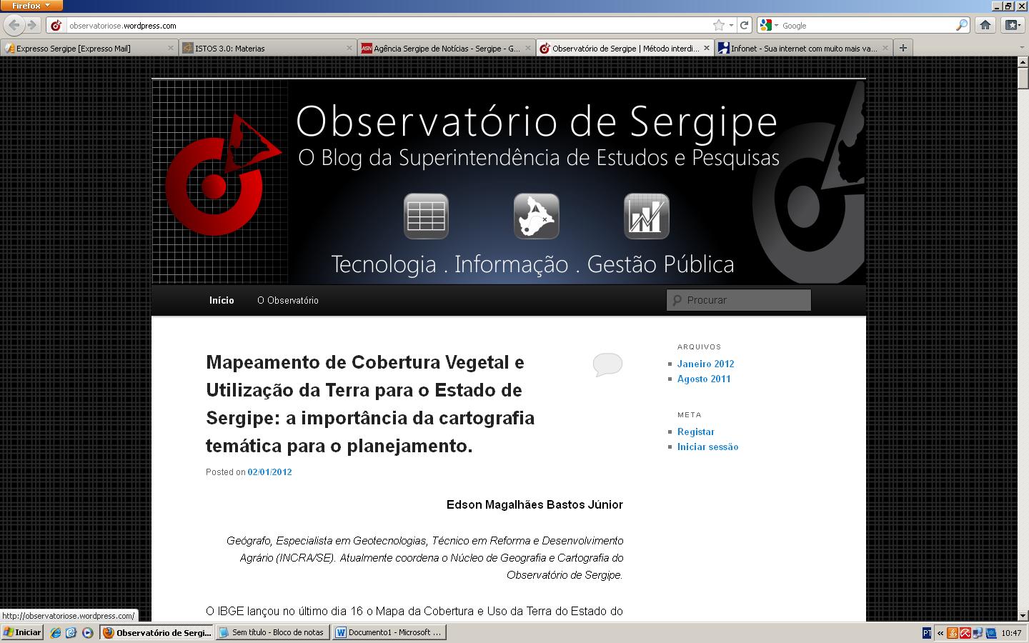1029x643 pixels.
Task: Click the Iniciar sessão link
Action: [707, 447]
